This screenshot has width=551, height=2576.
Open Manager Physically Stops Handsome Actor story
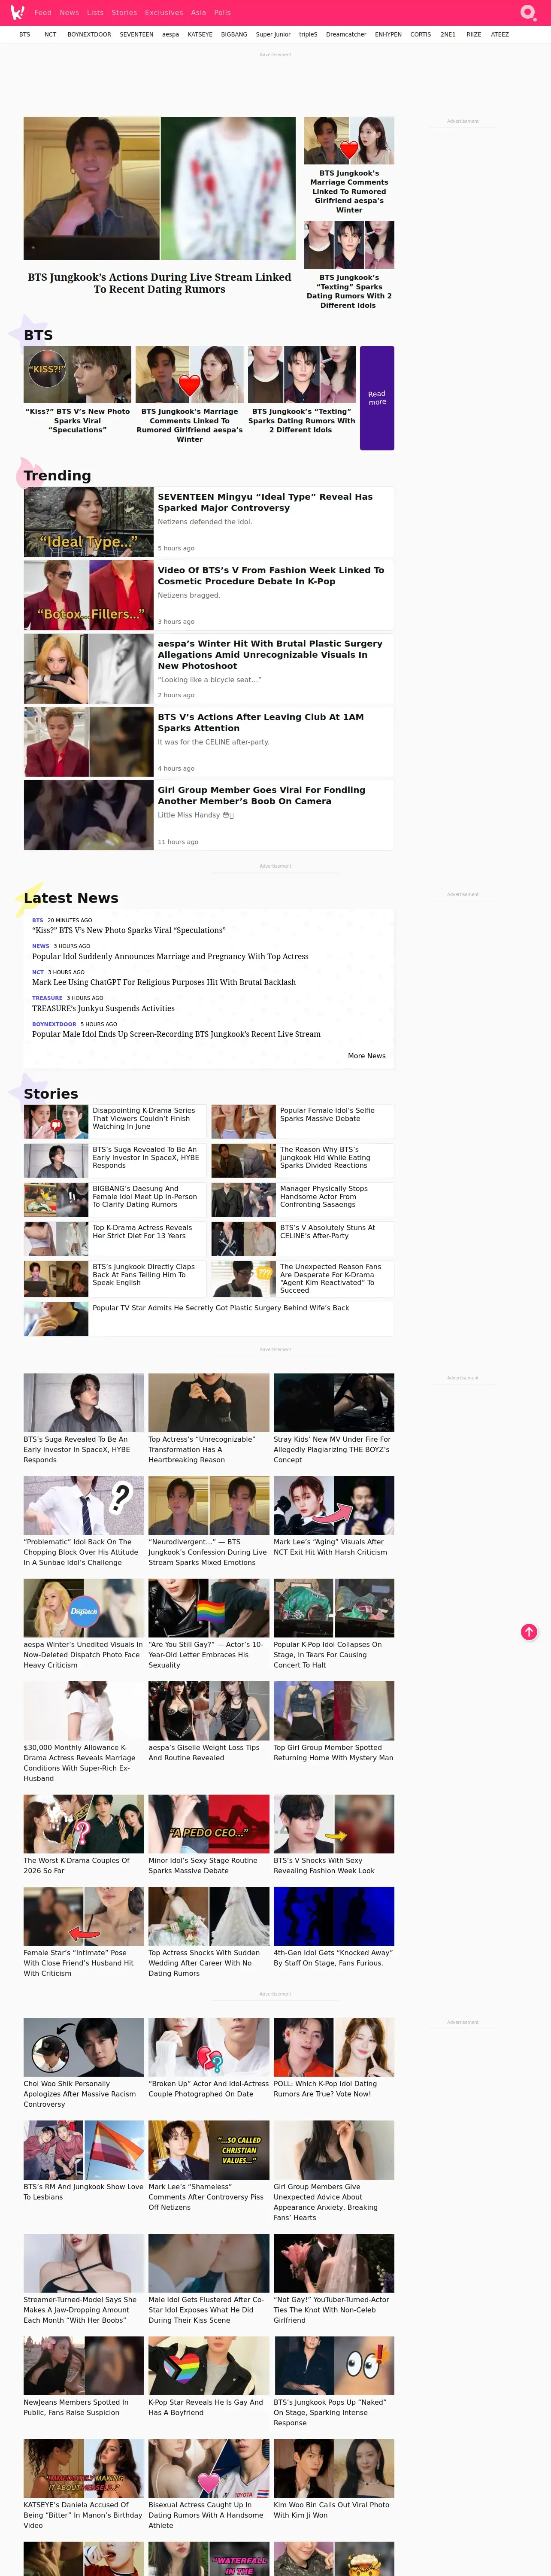point(324,1196)
